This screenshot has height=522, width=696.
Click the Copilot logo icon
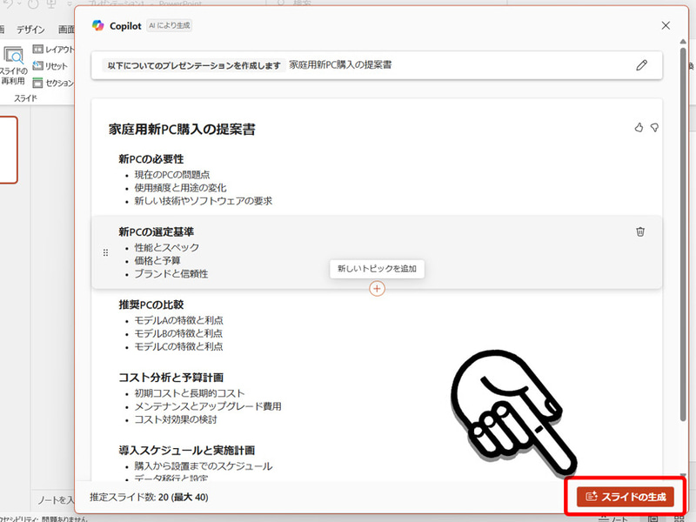pos(97,26)
